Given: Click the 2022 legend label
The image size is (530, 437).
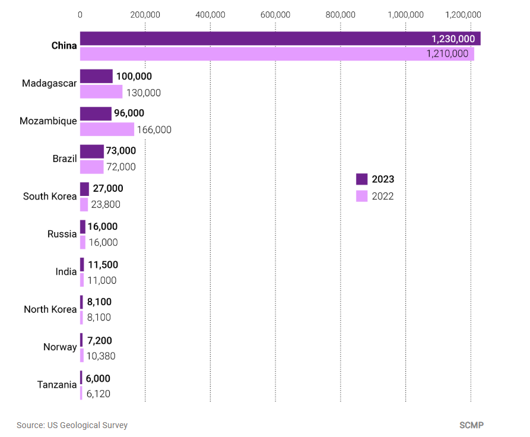Looking at the screenshot, I should 383,196.
